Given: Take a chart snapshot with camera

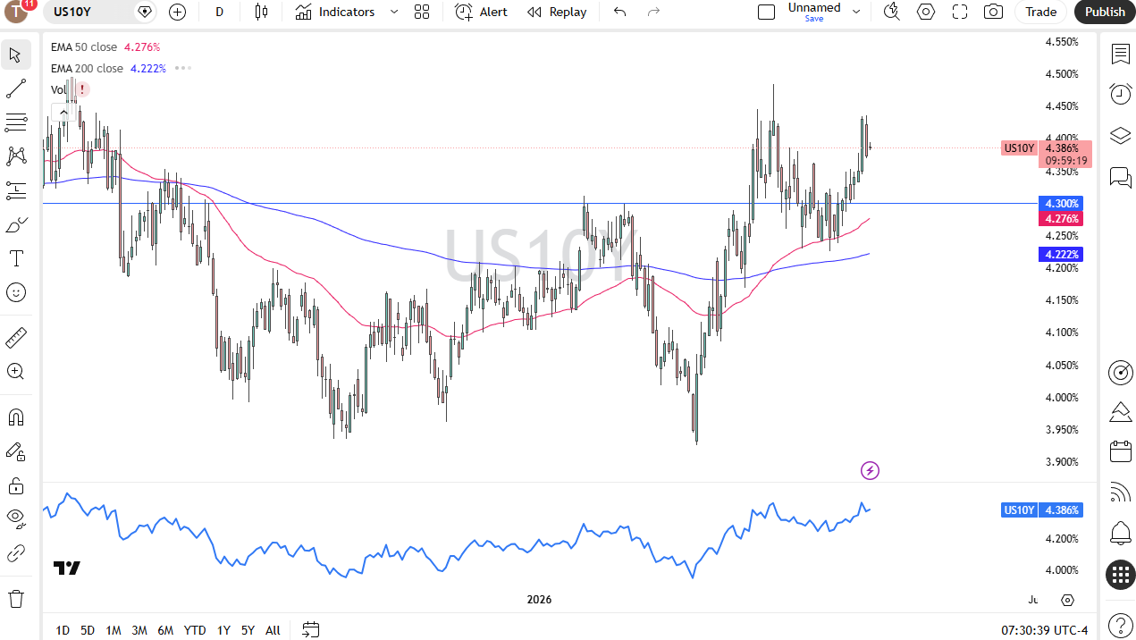Looking at the screenshot, I should [993, 12].
